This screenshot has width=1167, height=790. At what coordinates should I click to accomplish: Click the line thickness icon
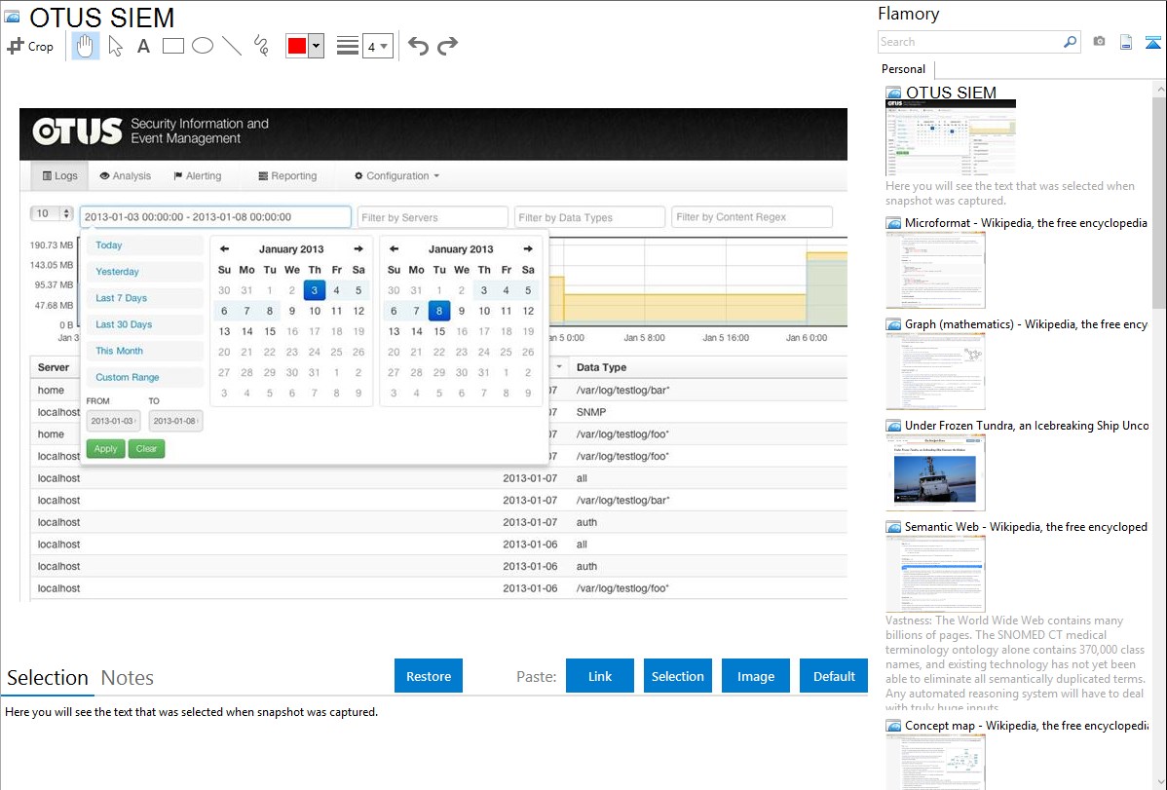point(347,46)
